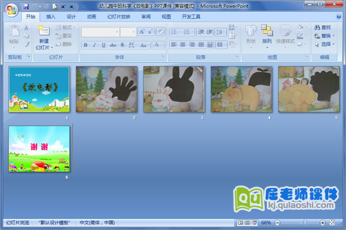Viewport: 346px width, 230px height.
Task: Open Shapes gallery
Action: click(251, 36)
